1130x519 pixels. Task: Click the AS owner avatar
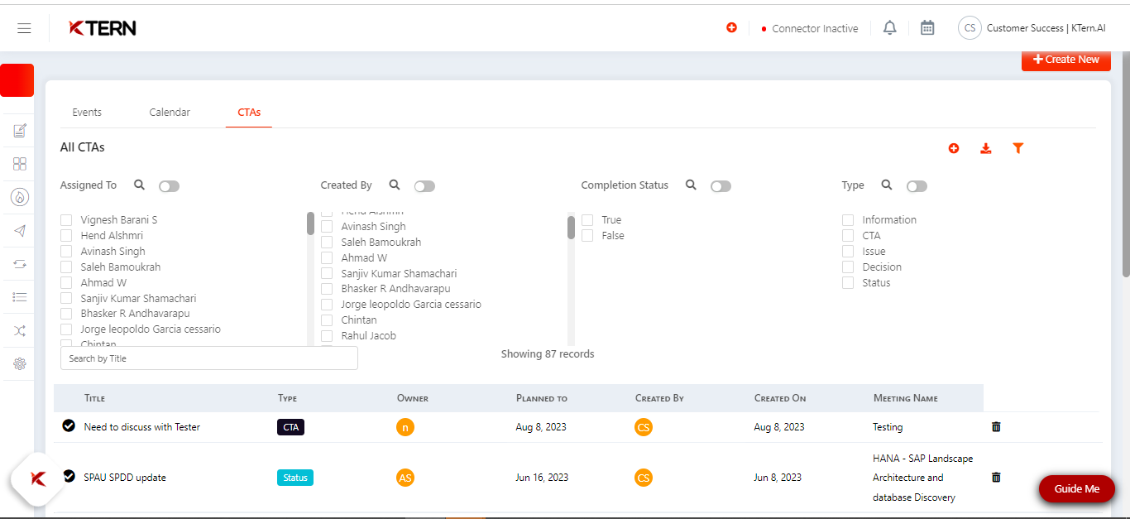click(x=405, y=478)
